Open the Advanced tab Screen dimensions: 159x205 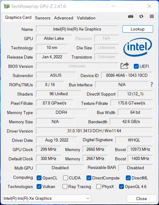pyautogui.click(x=64, y=18)
